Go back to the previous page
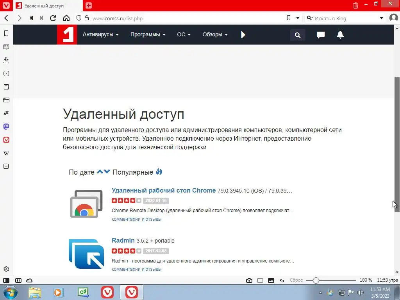The width and height of the screenshot is (400, 300). point(6,18)
